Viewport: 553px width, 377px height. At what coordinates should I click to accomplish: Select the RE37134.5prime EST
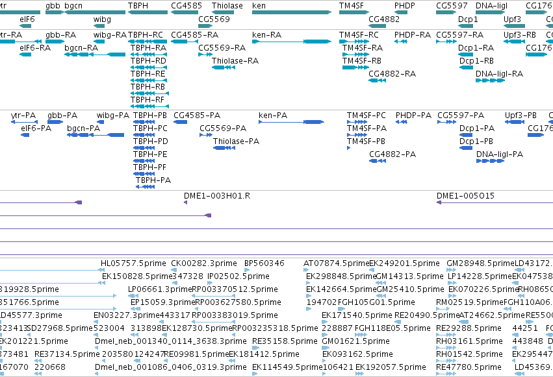[38, 361]
